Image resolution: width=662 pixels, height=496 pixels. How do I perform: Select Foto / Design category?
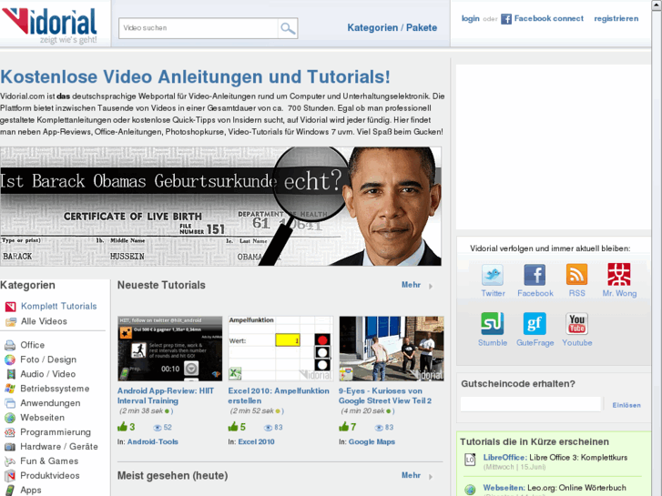coord(48,359)
